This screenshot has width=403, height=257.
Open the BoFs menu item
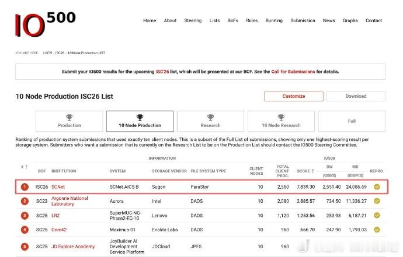(x=232, y=20)
